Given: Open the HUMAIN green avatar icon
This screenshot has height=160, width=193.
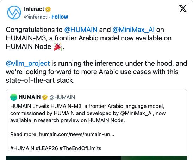Looking at the screenshot, I should tap(14, 97).
